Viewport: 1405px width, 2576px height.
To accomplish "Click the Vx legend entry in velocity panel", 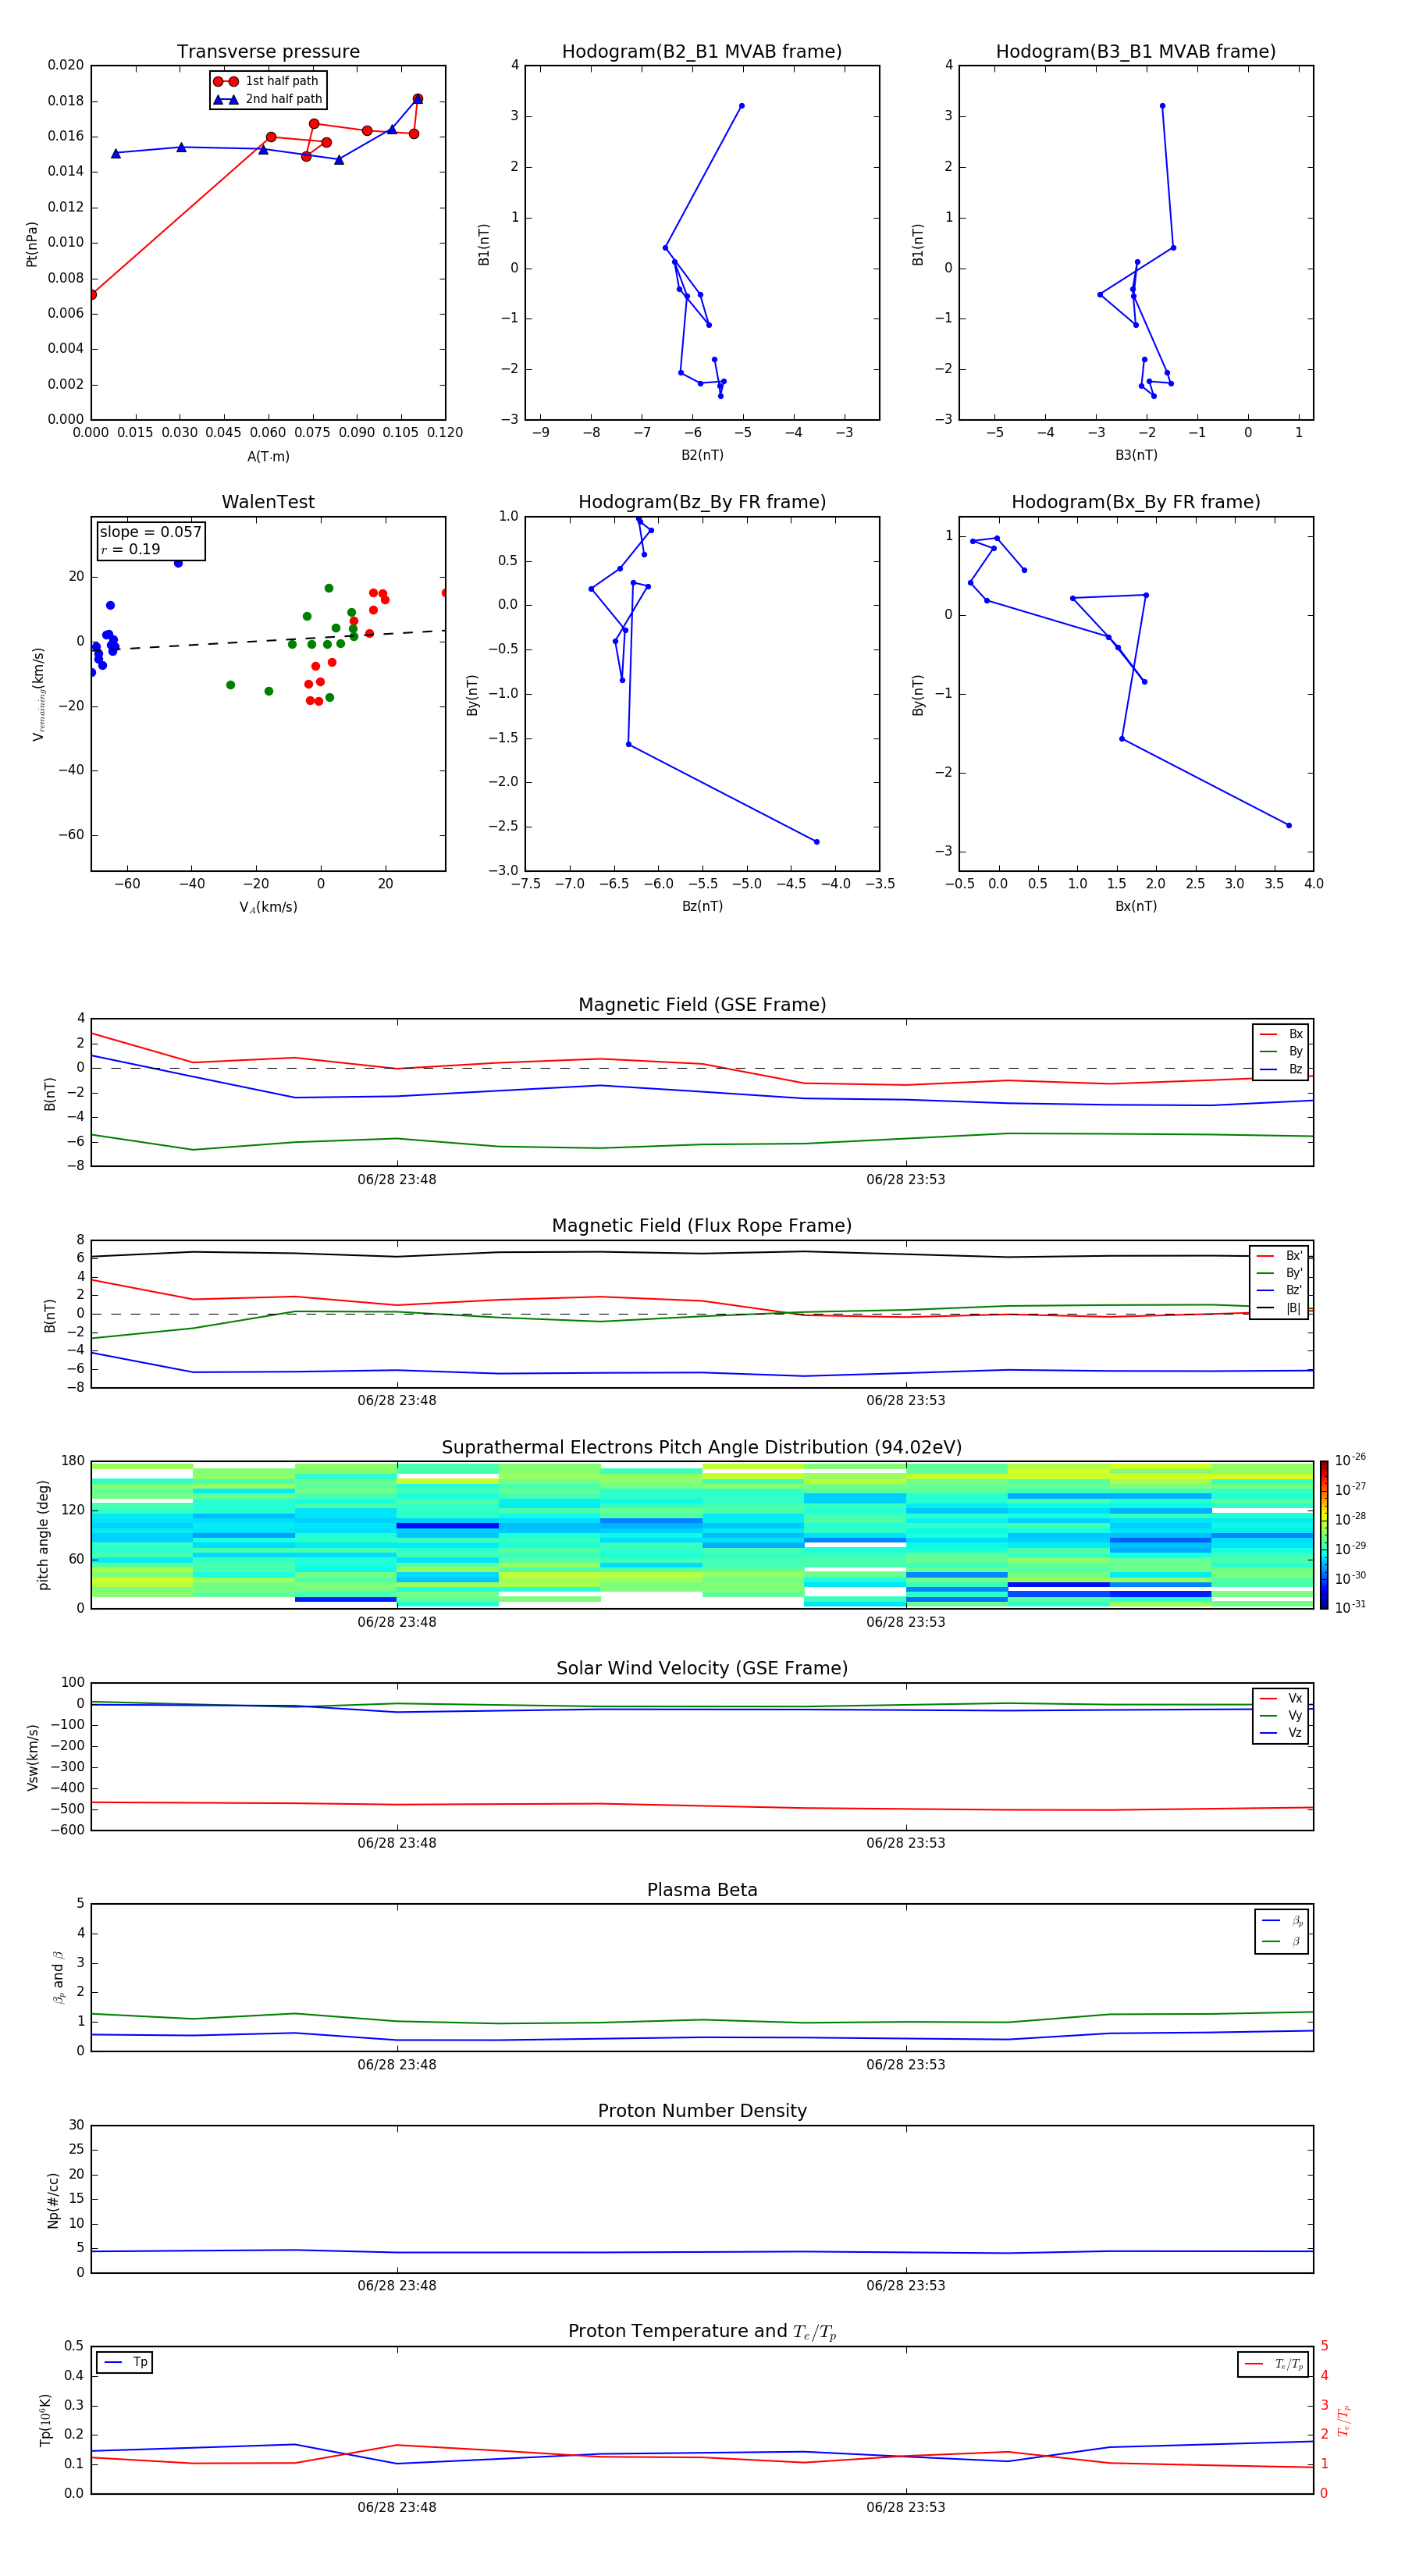I will coord(1281,1698).
